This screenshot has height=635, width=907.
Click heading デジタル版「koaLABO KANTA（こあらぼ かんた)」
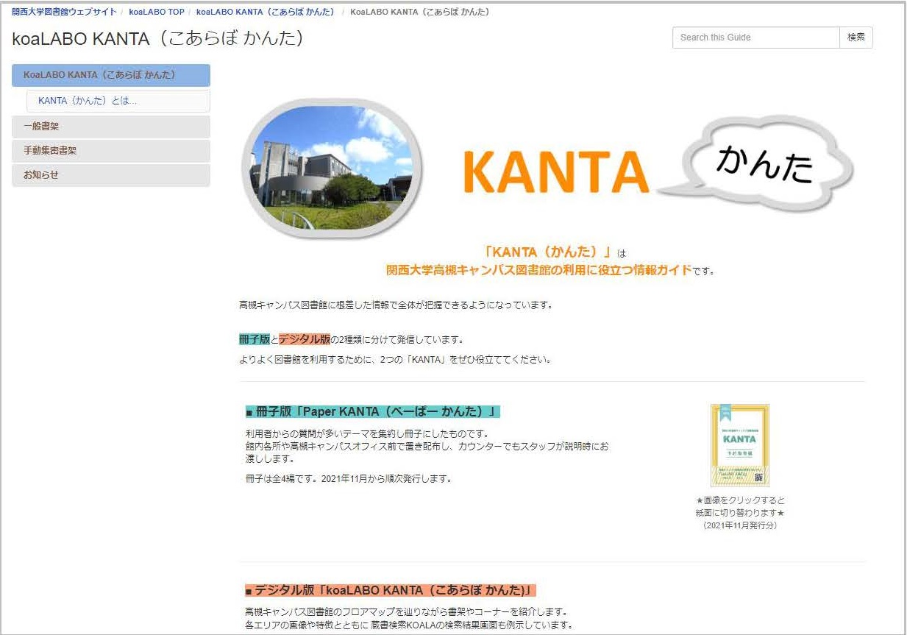tap(391, 590)
